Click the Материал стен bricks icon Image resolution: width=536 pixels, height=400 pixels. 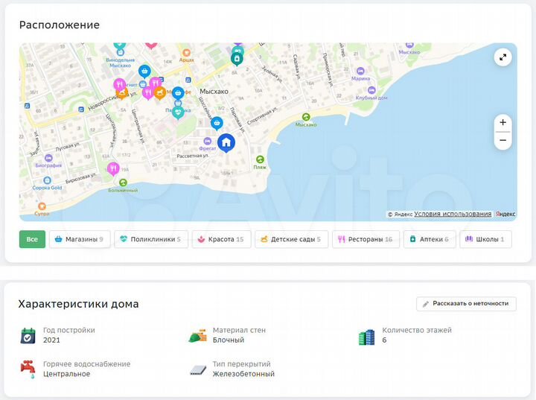197,335
